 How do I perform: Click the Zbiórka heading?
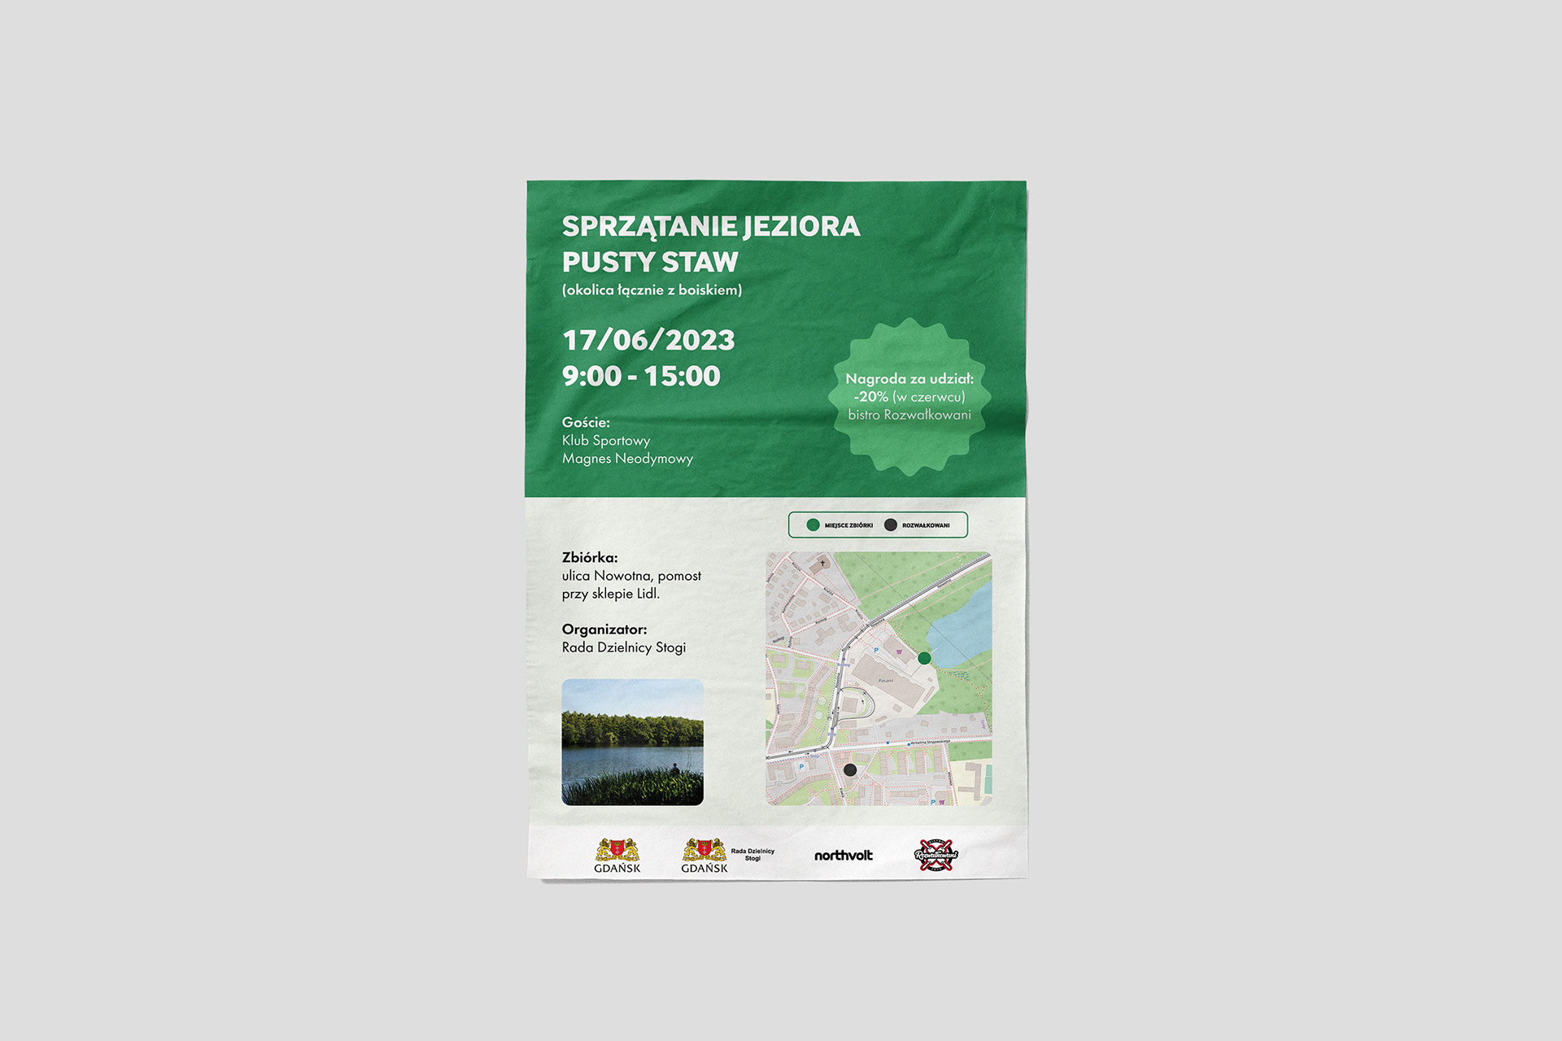point(590,557)
